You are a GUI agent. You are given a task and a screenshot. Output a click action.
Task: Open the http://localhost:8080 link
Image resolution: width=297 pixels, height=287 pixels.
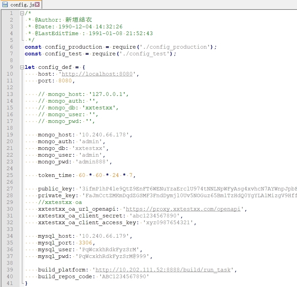tap(97, 74)
